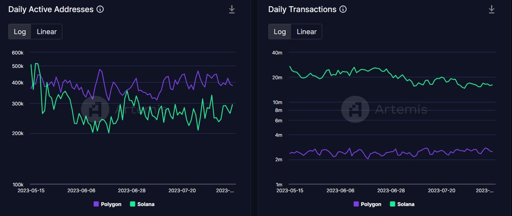Download the Daily Active Addresses chart
The image size is (512, 216).
coord(232,9)
